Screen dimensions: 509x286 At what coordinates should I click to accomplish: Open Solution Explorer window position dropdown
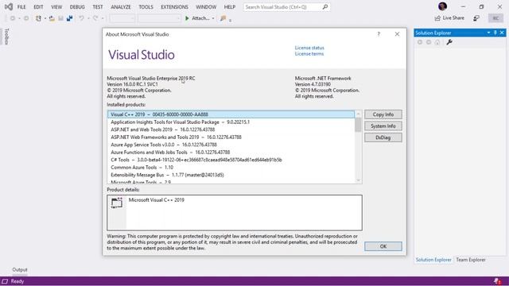[x=488, y=33]
